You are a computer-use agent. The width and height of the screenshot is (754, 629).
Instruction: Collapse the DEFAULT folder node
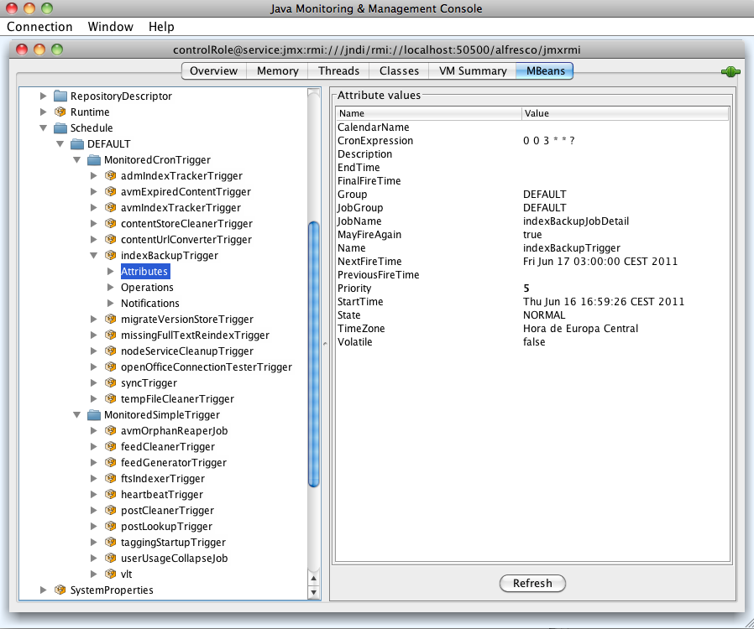[x=60, y=143]
